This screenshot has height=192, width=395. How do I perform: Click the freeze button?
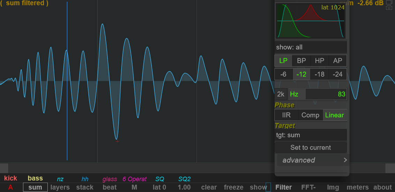(x=234, y=187)
